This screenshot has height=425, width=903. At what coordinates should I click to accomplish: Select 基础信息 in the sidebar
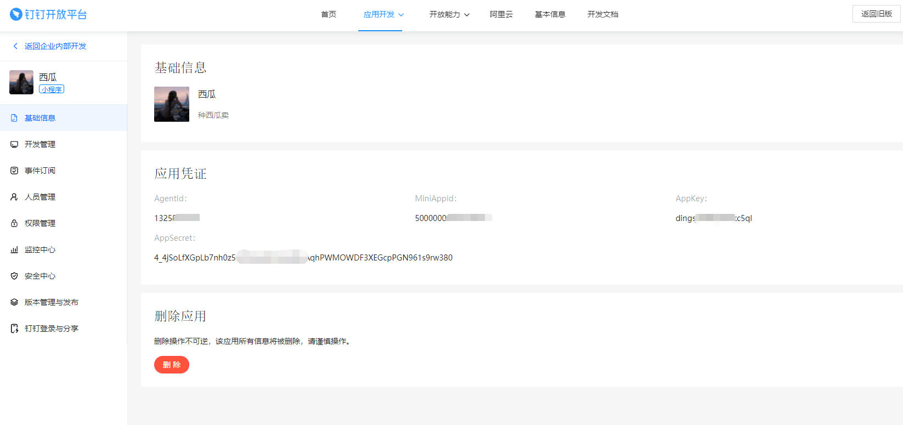coord(64,118)
